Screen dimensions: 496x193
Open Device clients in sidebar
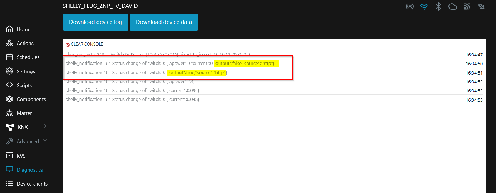pos(32,184)
